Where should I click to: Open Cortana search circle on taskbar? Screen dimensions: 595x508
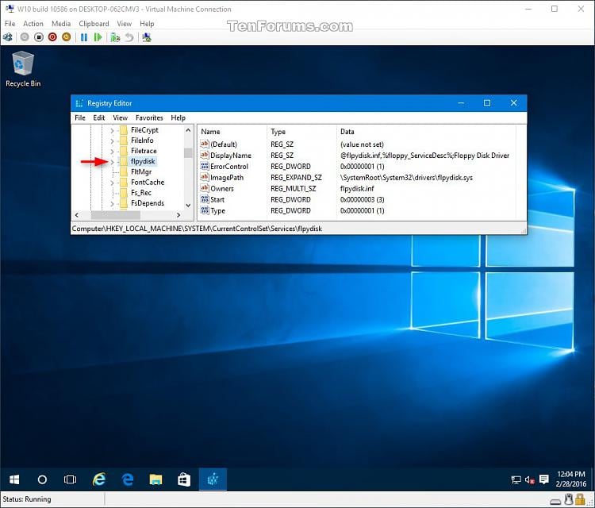coord(42,479)
